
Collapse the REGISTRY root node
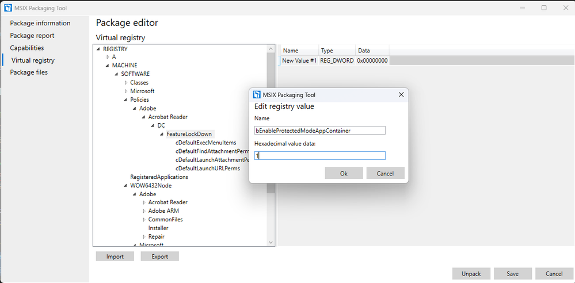(98, 49)
